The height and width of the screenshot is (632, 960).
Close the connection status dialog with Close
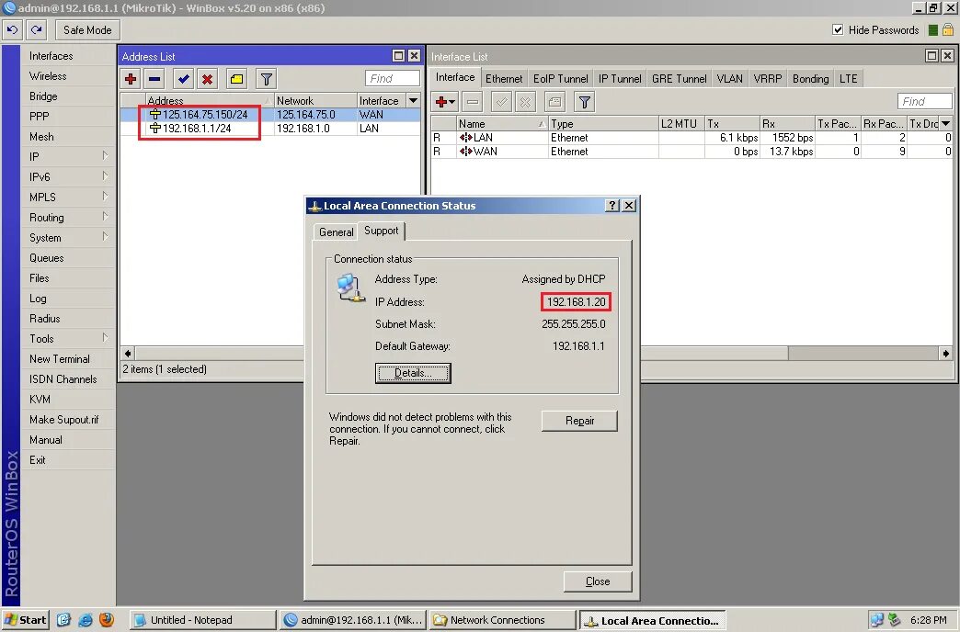tap(598, 581)
